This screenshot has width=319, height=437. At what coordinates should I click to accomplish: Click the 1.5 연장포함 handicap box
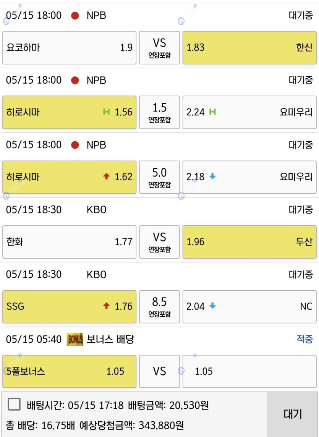click(x=159, y=112)
